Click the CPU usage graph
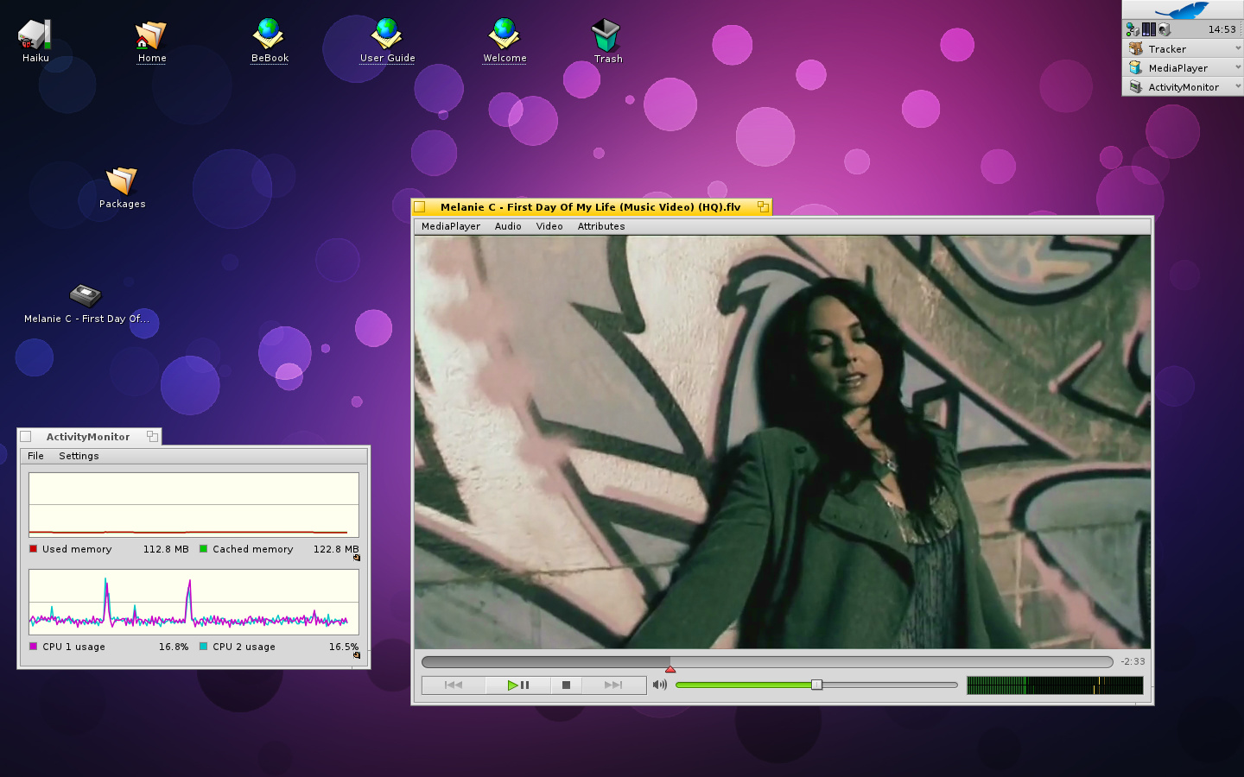Image resolution: width=1244 pixels, height=777 pixels. click(x=194, y=603)
